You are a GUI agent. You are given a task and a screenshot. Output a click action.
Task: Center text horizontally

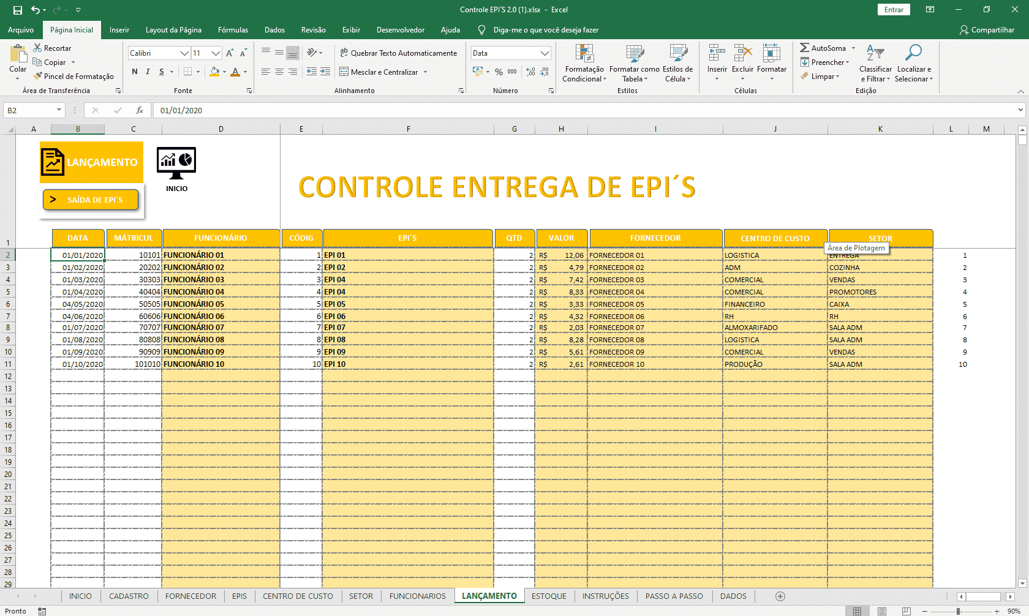(x=279, y=72)
